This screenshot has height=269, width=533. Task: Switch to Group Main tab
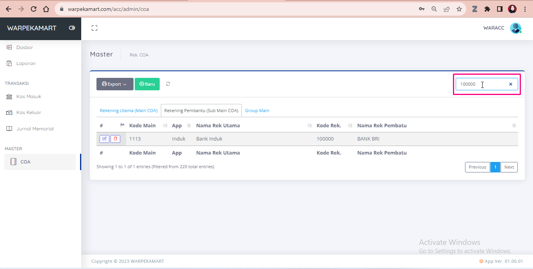click(x=257, y=111)
